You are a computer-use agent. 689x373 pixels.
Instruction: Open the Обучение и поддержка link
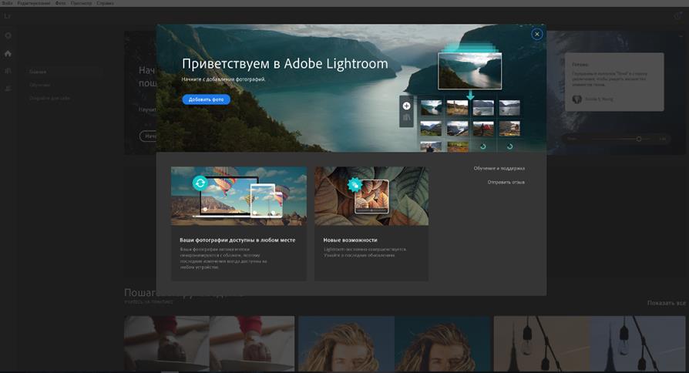[499, 168]
